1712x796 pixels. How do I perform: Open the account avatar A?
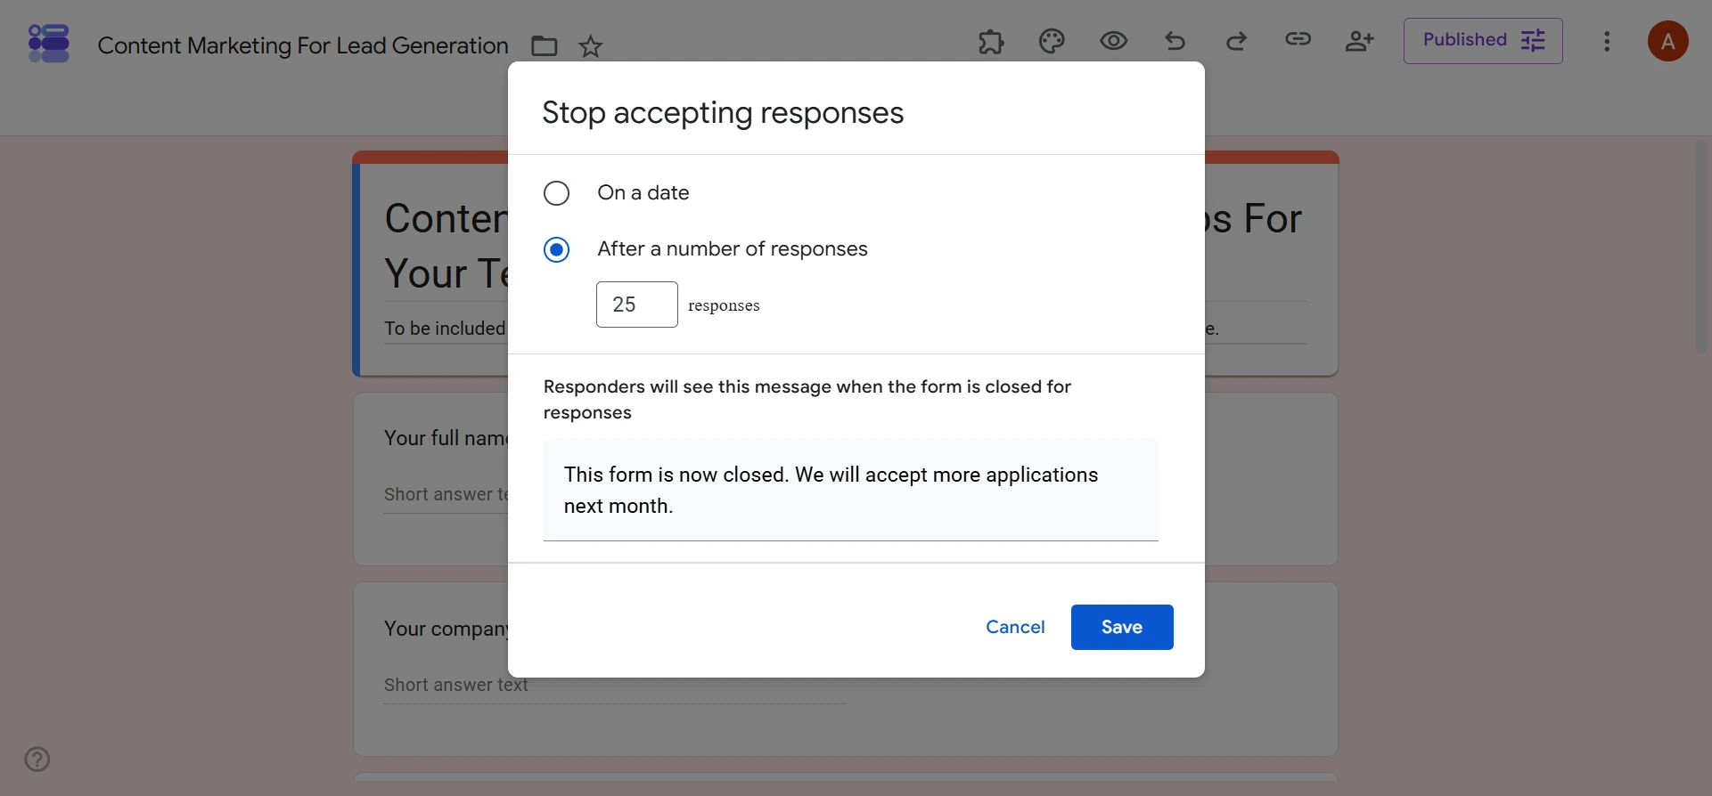(1667, 41)
